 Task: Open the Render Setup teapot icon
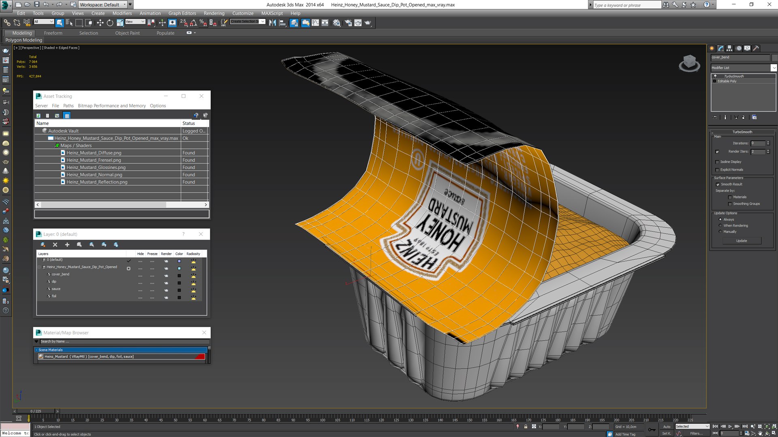coord(348,23)
